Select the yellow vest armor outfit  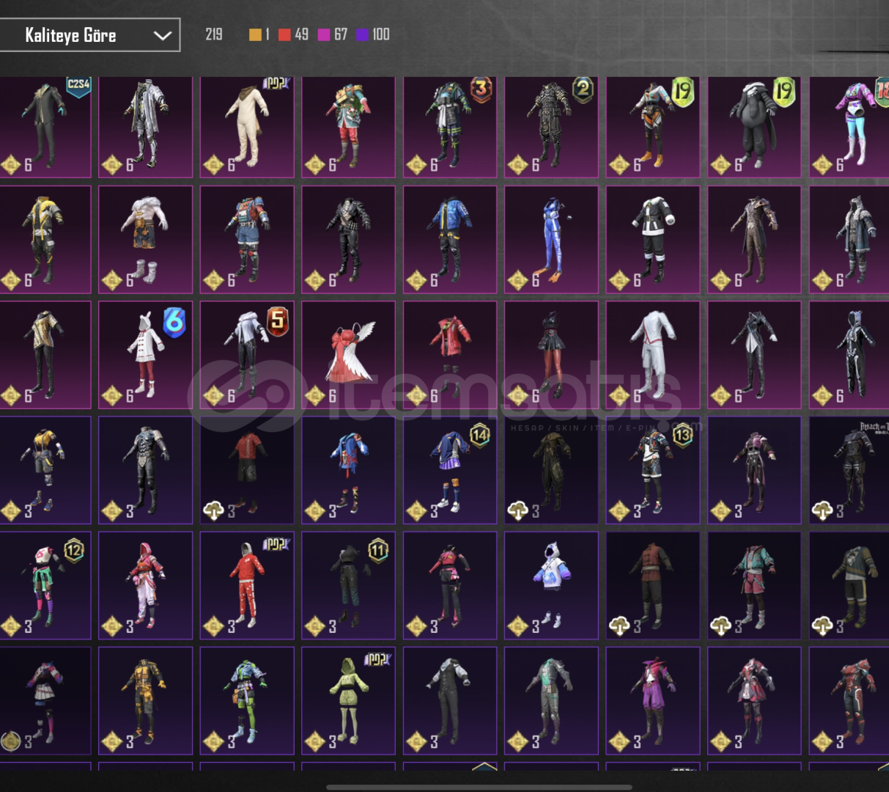[x=45, y=470]
